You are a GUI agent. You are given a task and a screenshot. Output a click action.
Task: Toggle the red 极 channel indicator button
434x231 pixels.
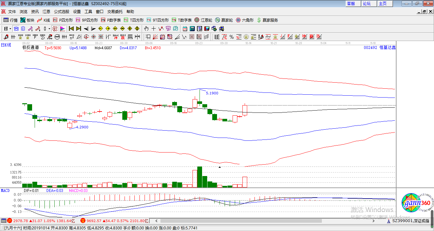[55, 29]
